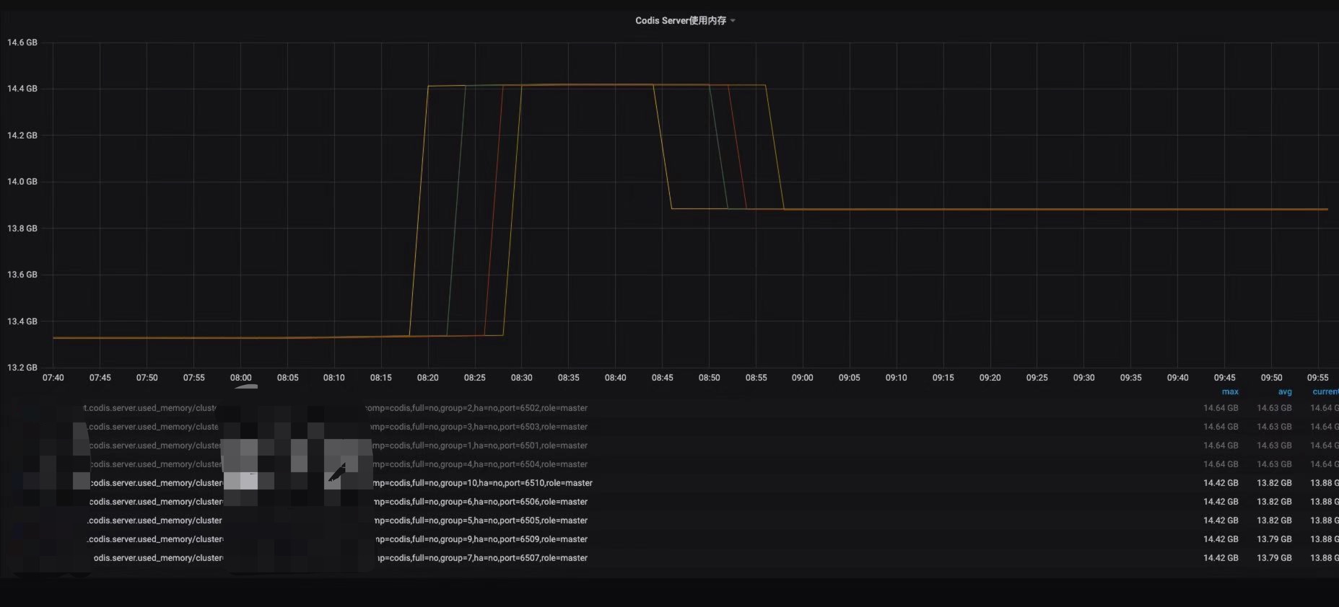Screen dimensions: 1339x607
Task: Sort legend by the current column header
Action: [x=1325, y=392]
